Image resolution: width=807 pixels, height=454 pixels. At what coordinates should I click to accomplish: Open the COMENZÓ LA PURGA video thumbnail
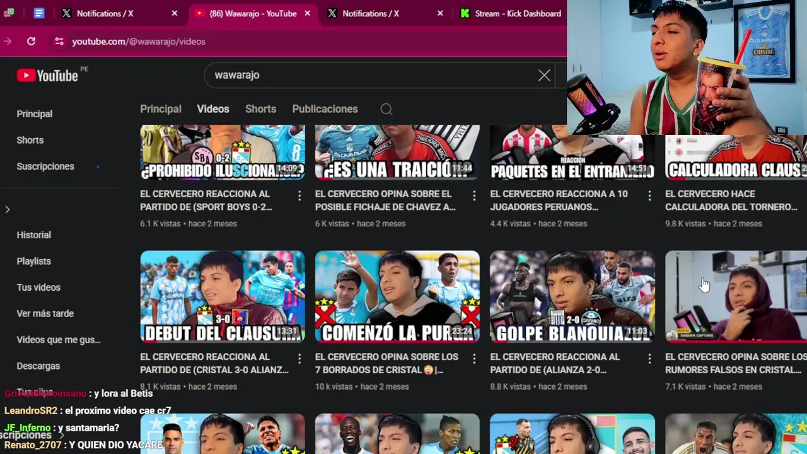(x=397, y=296)
